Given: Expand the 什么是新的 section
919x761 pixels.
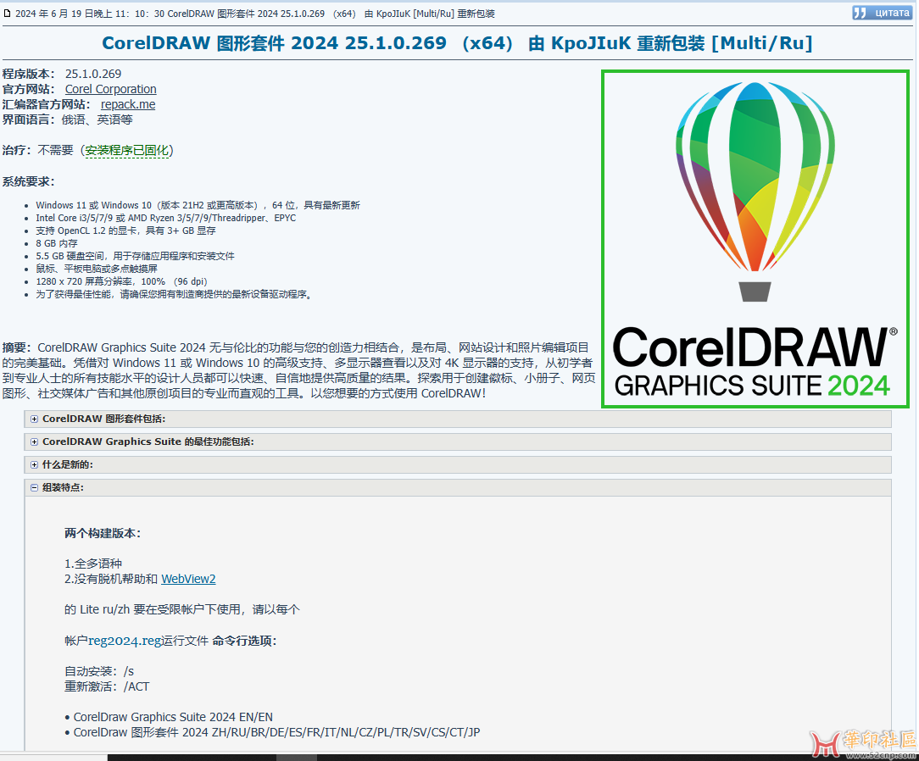Looking at the screenshot, I should [67, 464].
